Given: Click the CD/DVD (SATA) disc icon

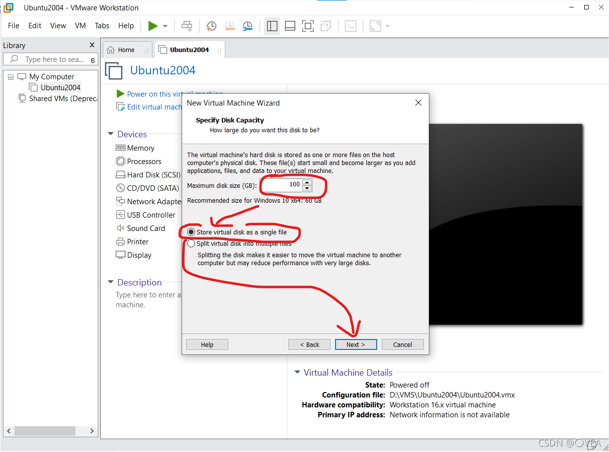Looking at the screenshot, I should pyautogui.click(x=121, y=188).
